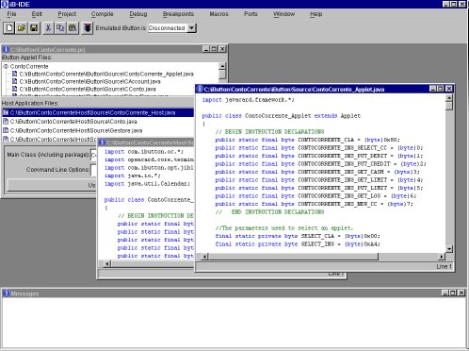Click file icon beside Host Conto.java entry

click(x=6, y=122)
